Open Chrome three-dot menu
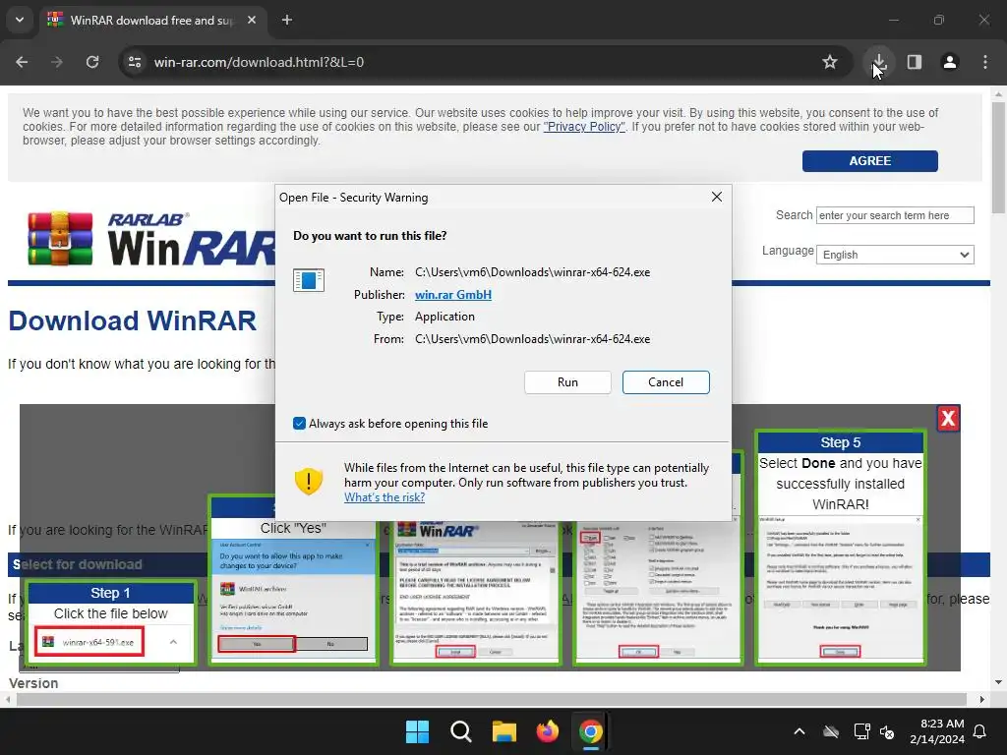 click(x=985, y=62)
